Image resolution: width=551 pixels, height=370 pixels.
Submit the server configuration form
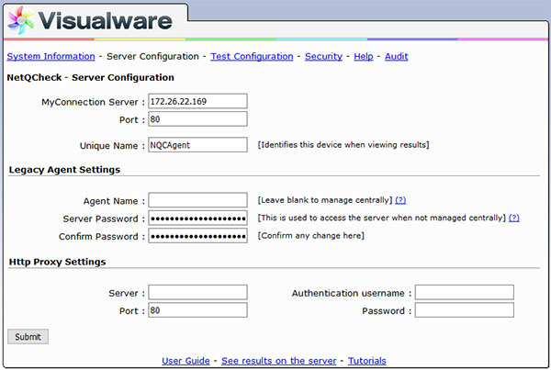(28, 337)
